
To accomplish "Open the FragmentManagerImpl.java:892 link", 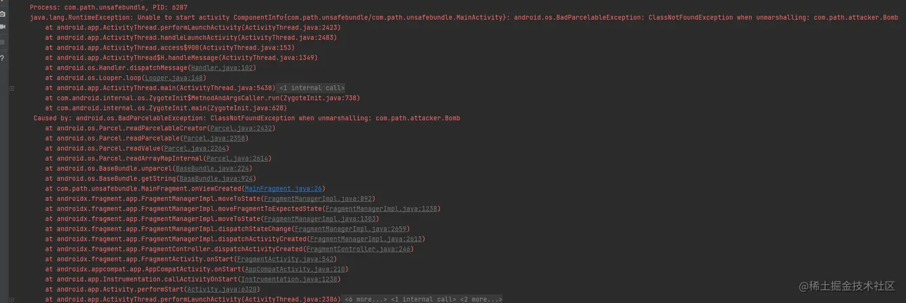I will coord(319,199).
